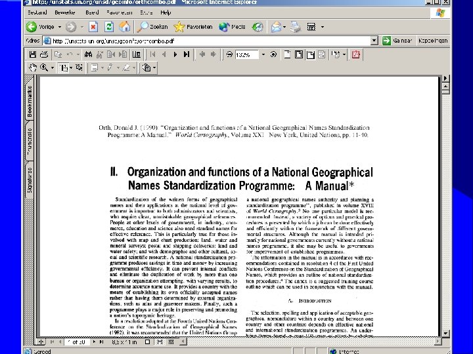
Task: Open the Extra menu
Action: pyautogui.click(x=146, y=12)
